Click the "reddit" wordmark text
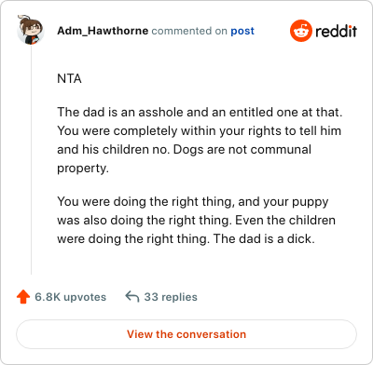This screenshot has width=373, height=365. [336, 31]
